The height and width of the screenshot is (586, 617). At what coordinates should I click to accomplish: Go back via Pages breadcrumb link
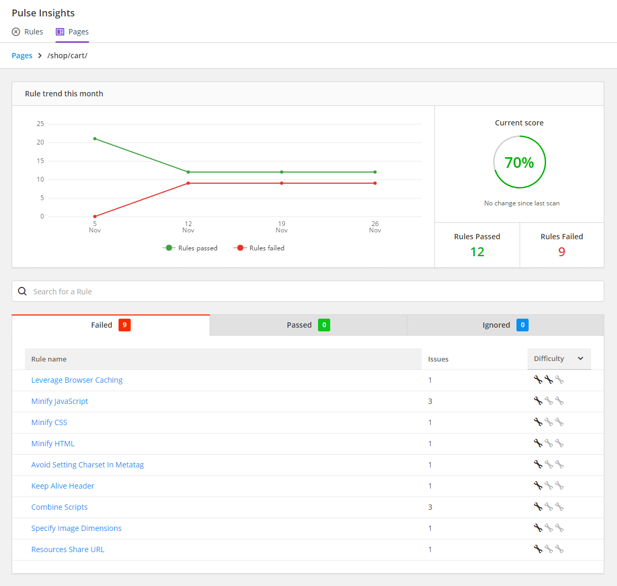[22, 56]
